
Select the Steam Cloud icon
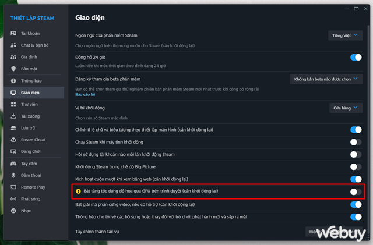tap(13, 140)
